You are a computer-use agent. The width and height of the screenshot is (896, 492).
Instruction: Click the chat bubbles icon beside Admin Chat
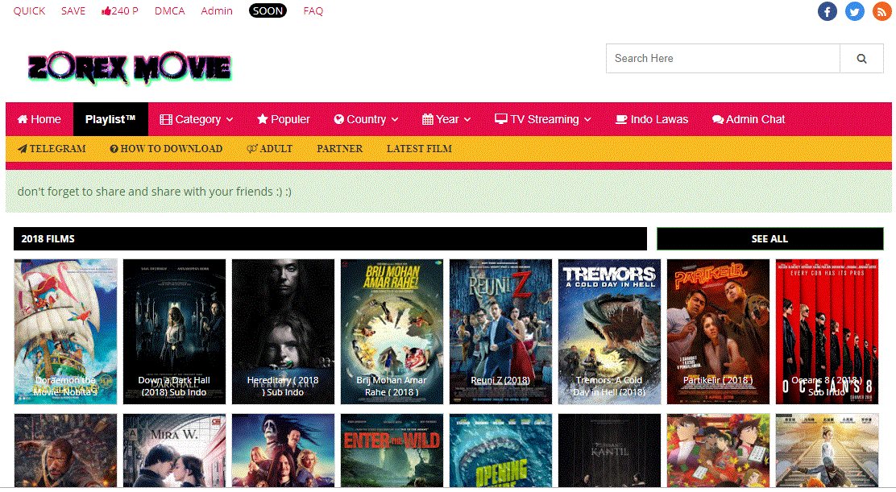point(718,119)
